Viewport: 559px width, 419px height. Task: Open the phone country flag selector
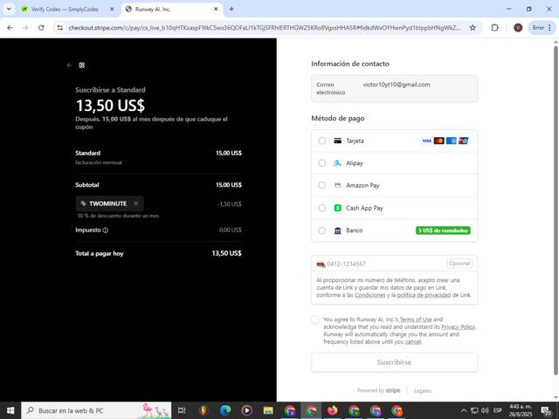click(x=321, y=264)
